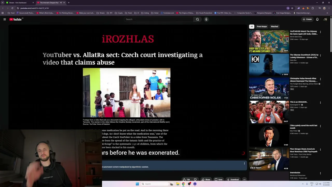Open 'China quietly saved the world last month' title
The image size is (332, 187).
pos(303,127)
